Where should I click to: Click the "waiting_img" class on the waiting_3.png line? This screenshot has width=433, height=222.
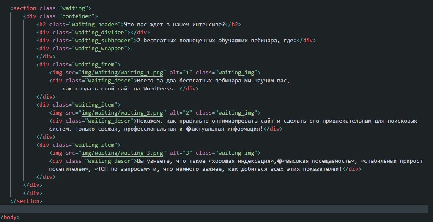pos(236,153)
